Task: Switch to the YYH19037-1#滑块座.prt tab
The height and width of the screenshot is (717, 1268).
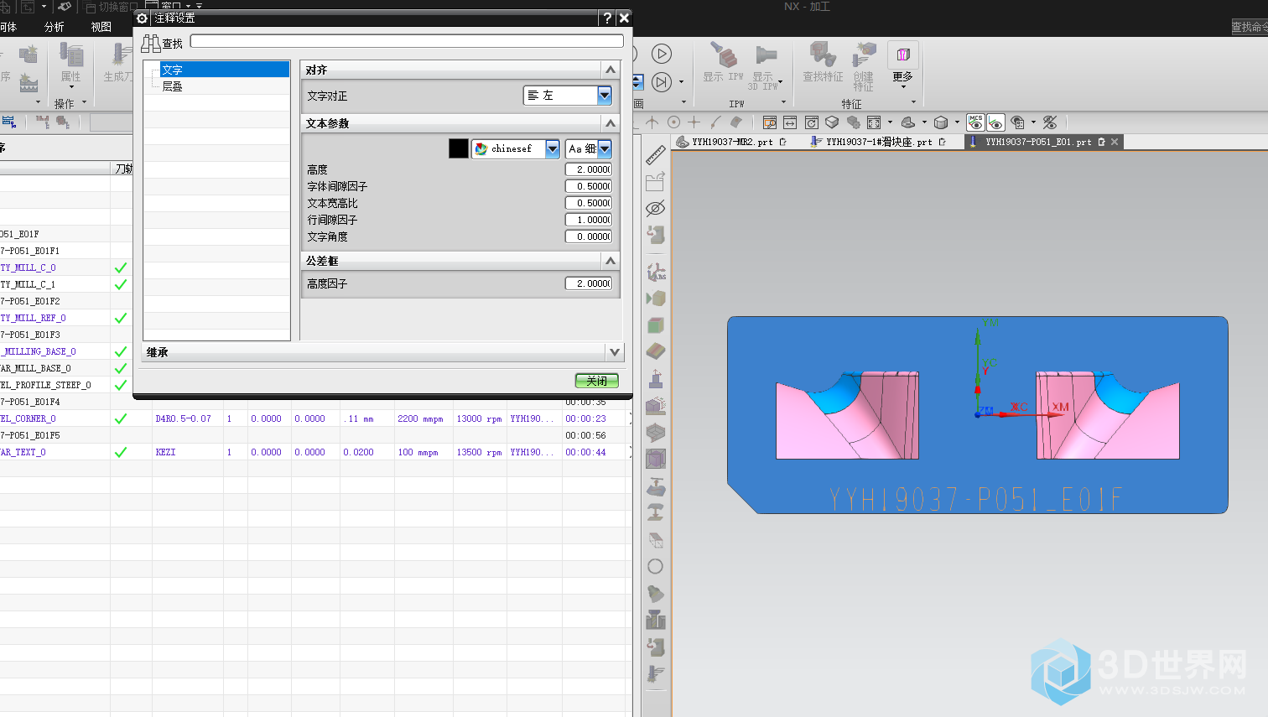Action: point(879,143)
